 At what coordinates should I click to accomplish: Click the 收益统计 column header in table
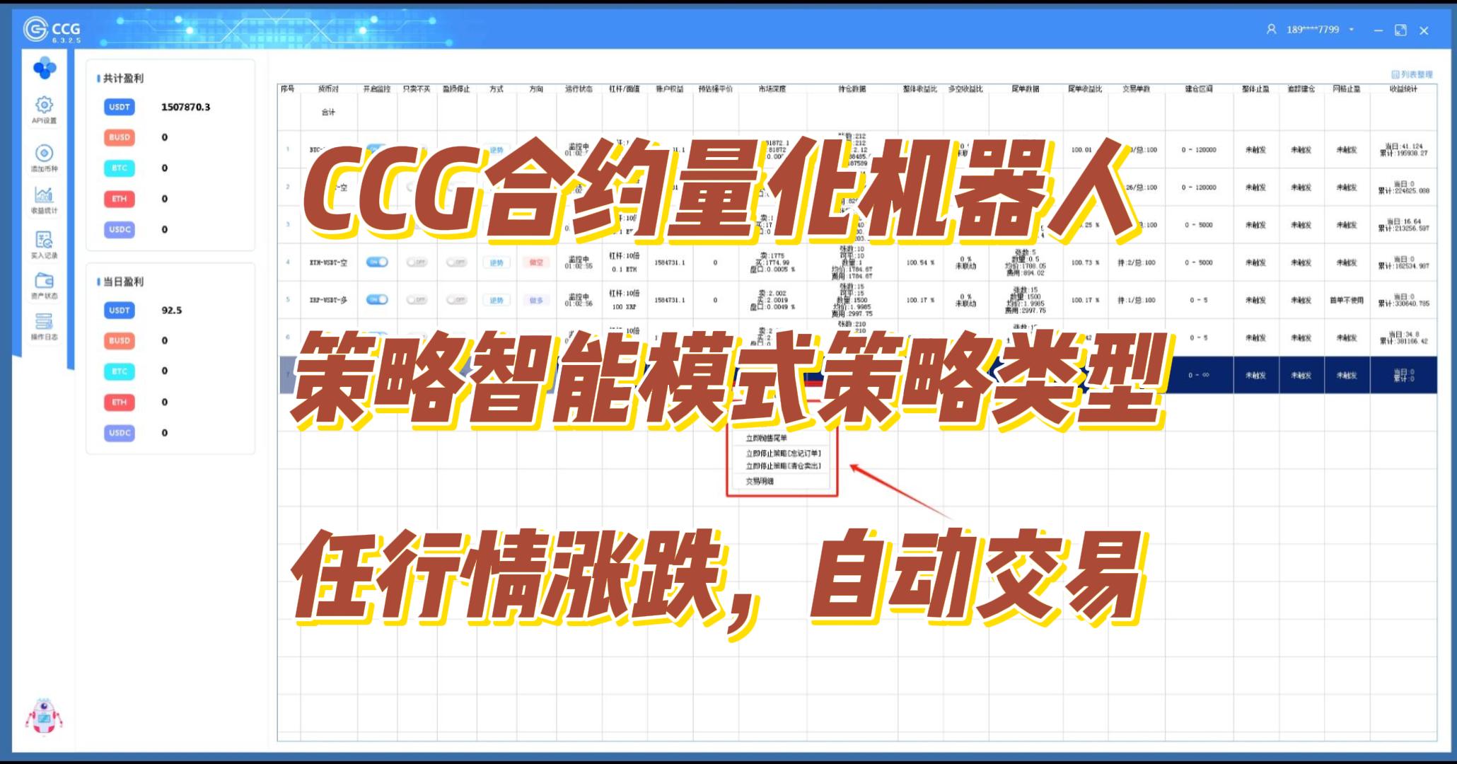pyautogui.click(x=1403, y=89)
